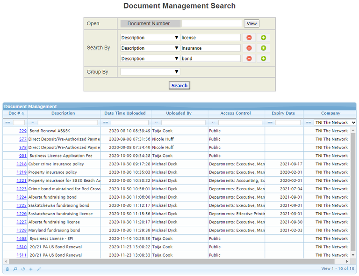This screenshot has width=359, height=276.
Task: Click the pencil edit icon in grid footer
Action: 39,269
